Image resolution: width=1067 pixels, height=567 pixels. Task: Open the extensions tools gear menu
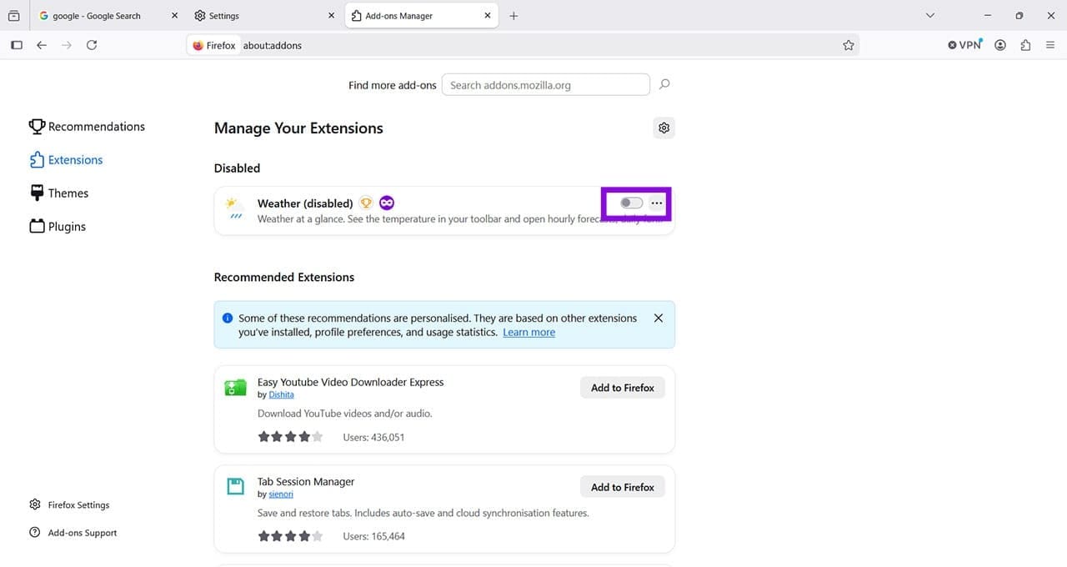[x=664, y=128]
